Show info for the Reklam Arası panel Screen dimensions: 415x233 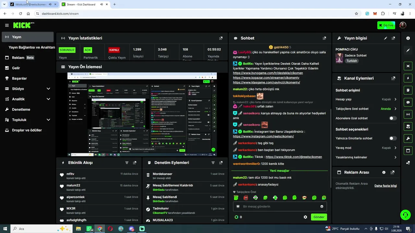[384, 172]
